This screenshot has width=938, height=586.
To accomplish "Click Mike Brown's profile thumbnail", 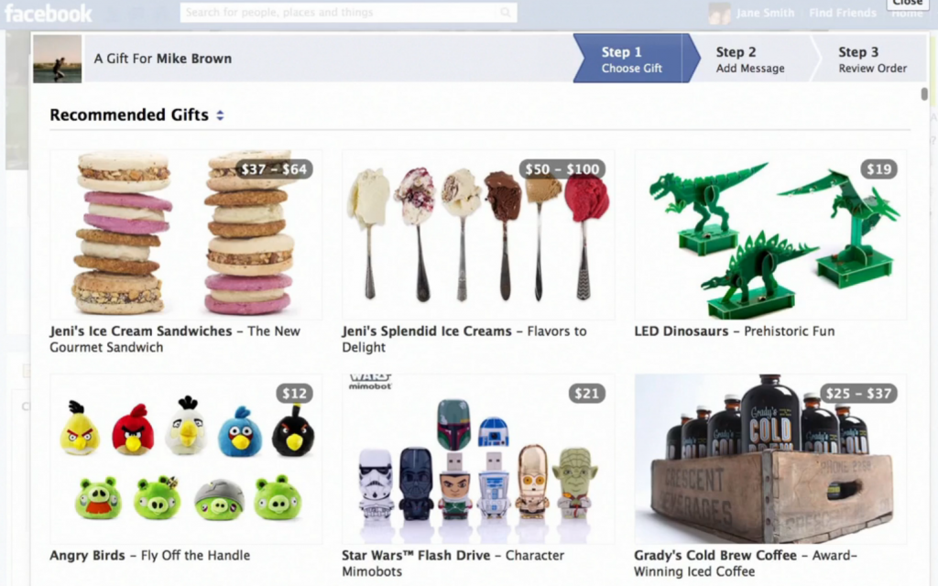I will pyautogui.click(x=58, y=59).
